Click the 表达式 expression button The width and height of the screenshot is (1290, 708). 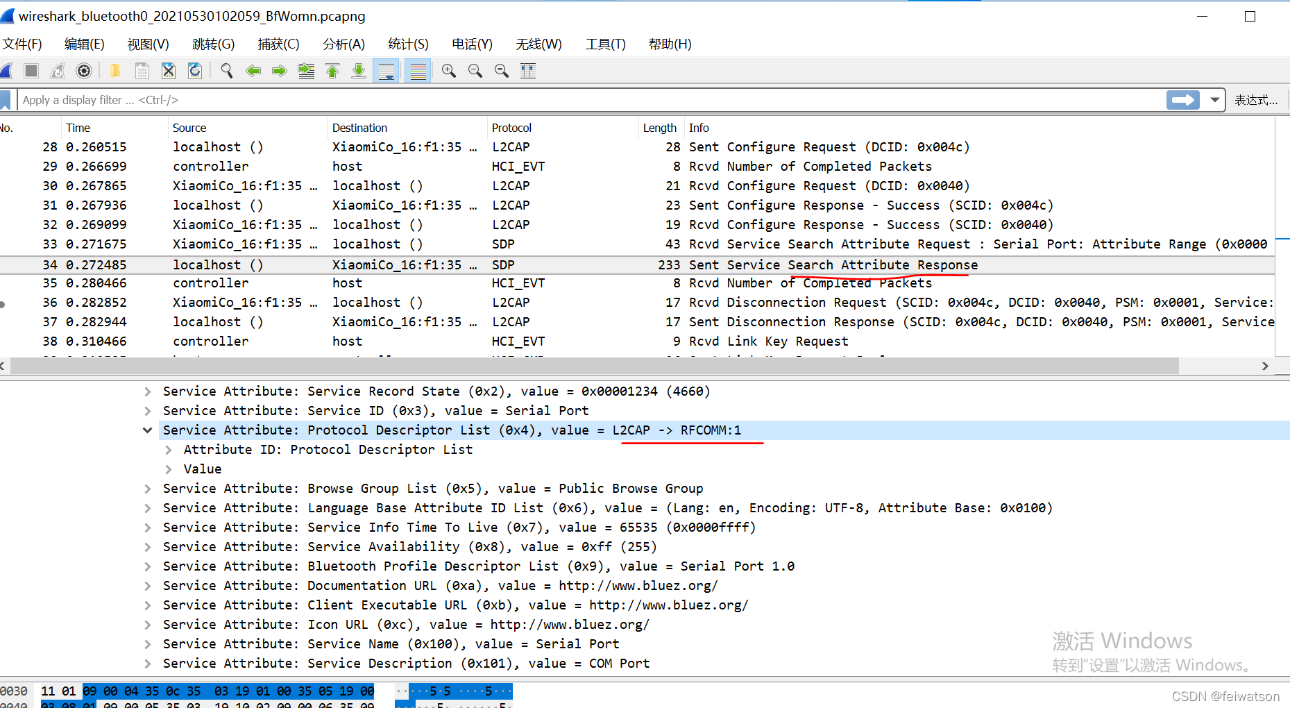click(1256, 100)
